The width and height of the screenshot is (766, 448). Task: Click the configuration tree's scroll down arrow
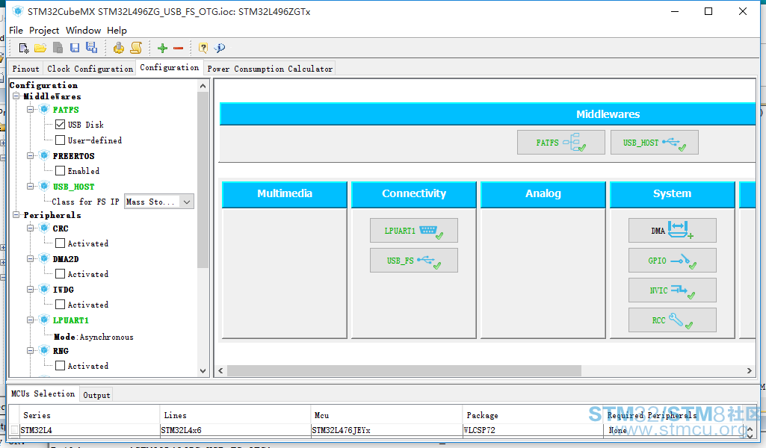pos(203,370)
